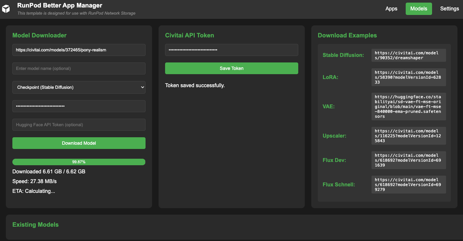Open the Settings tab
Screen dimensions: 463x241
click(x=449, y=9)
